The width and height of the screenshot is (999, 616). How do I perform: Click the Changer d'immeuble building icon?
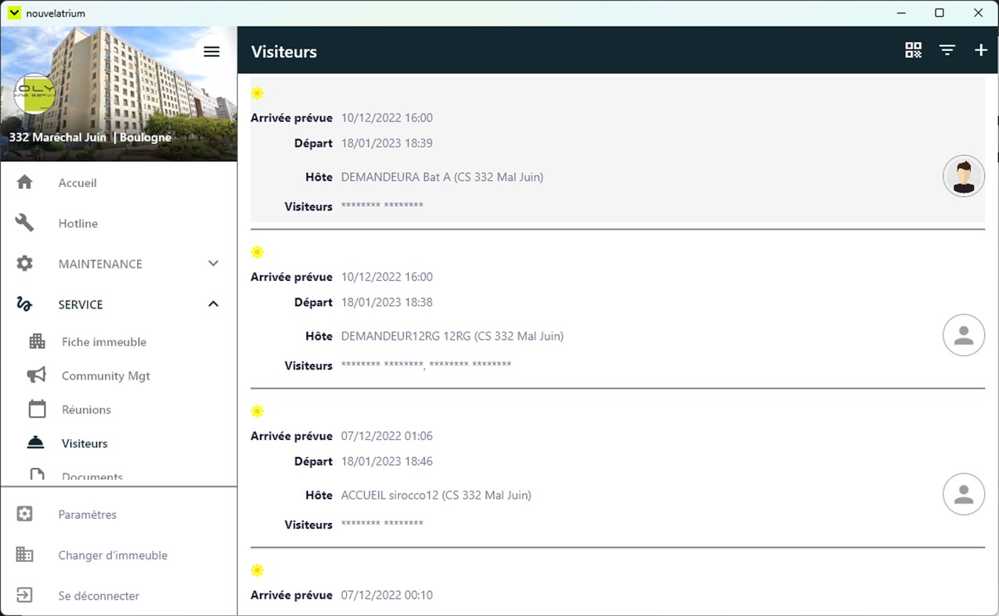(x=25, y=555)
